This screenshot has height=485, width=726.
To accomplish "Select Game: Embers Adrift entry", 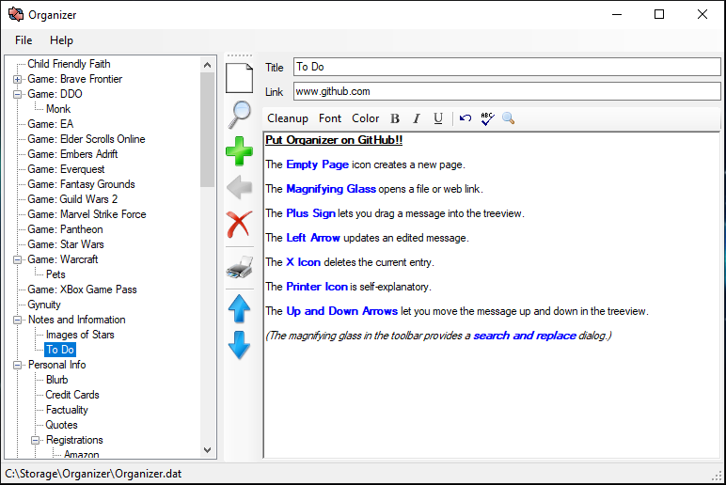I will (72, 154).
